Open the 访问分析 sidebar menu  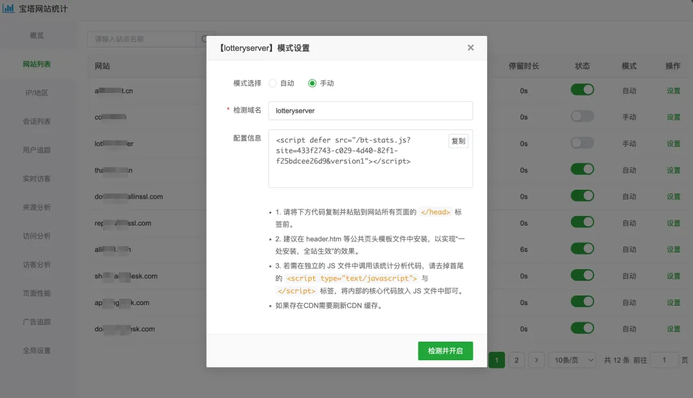tap(37, 236)
